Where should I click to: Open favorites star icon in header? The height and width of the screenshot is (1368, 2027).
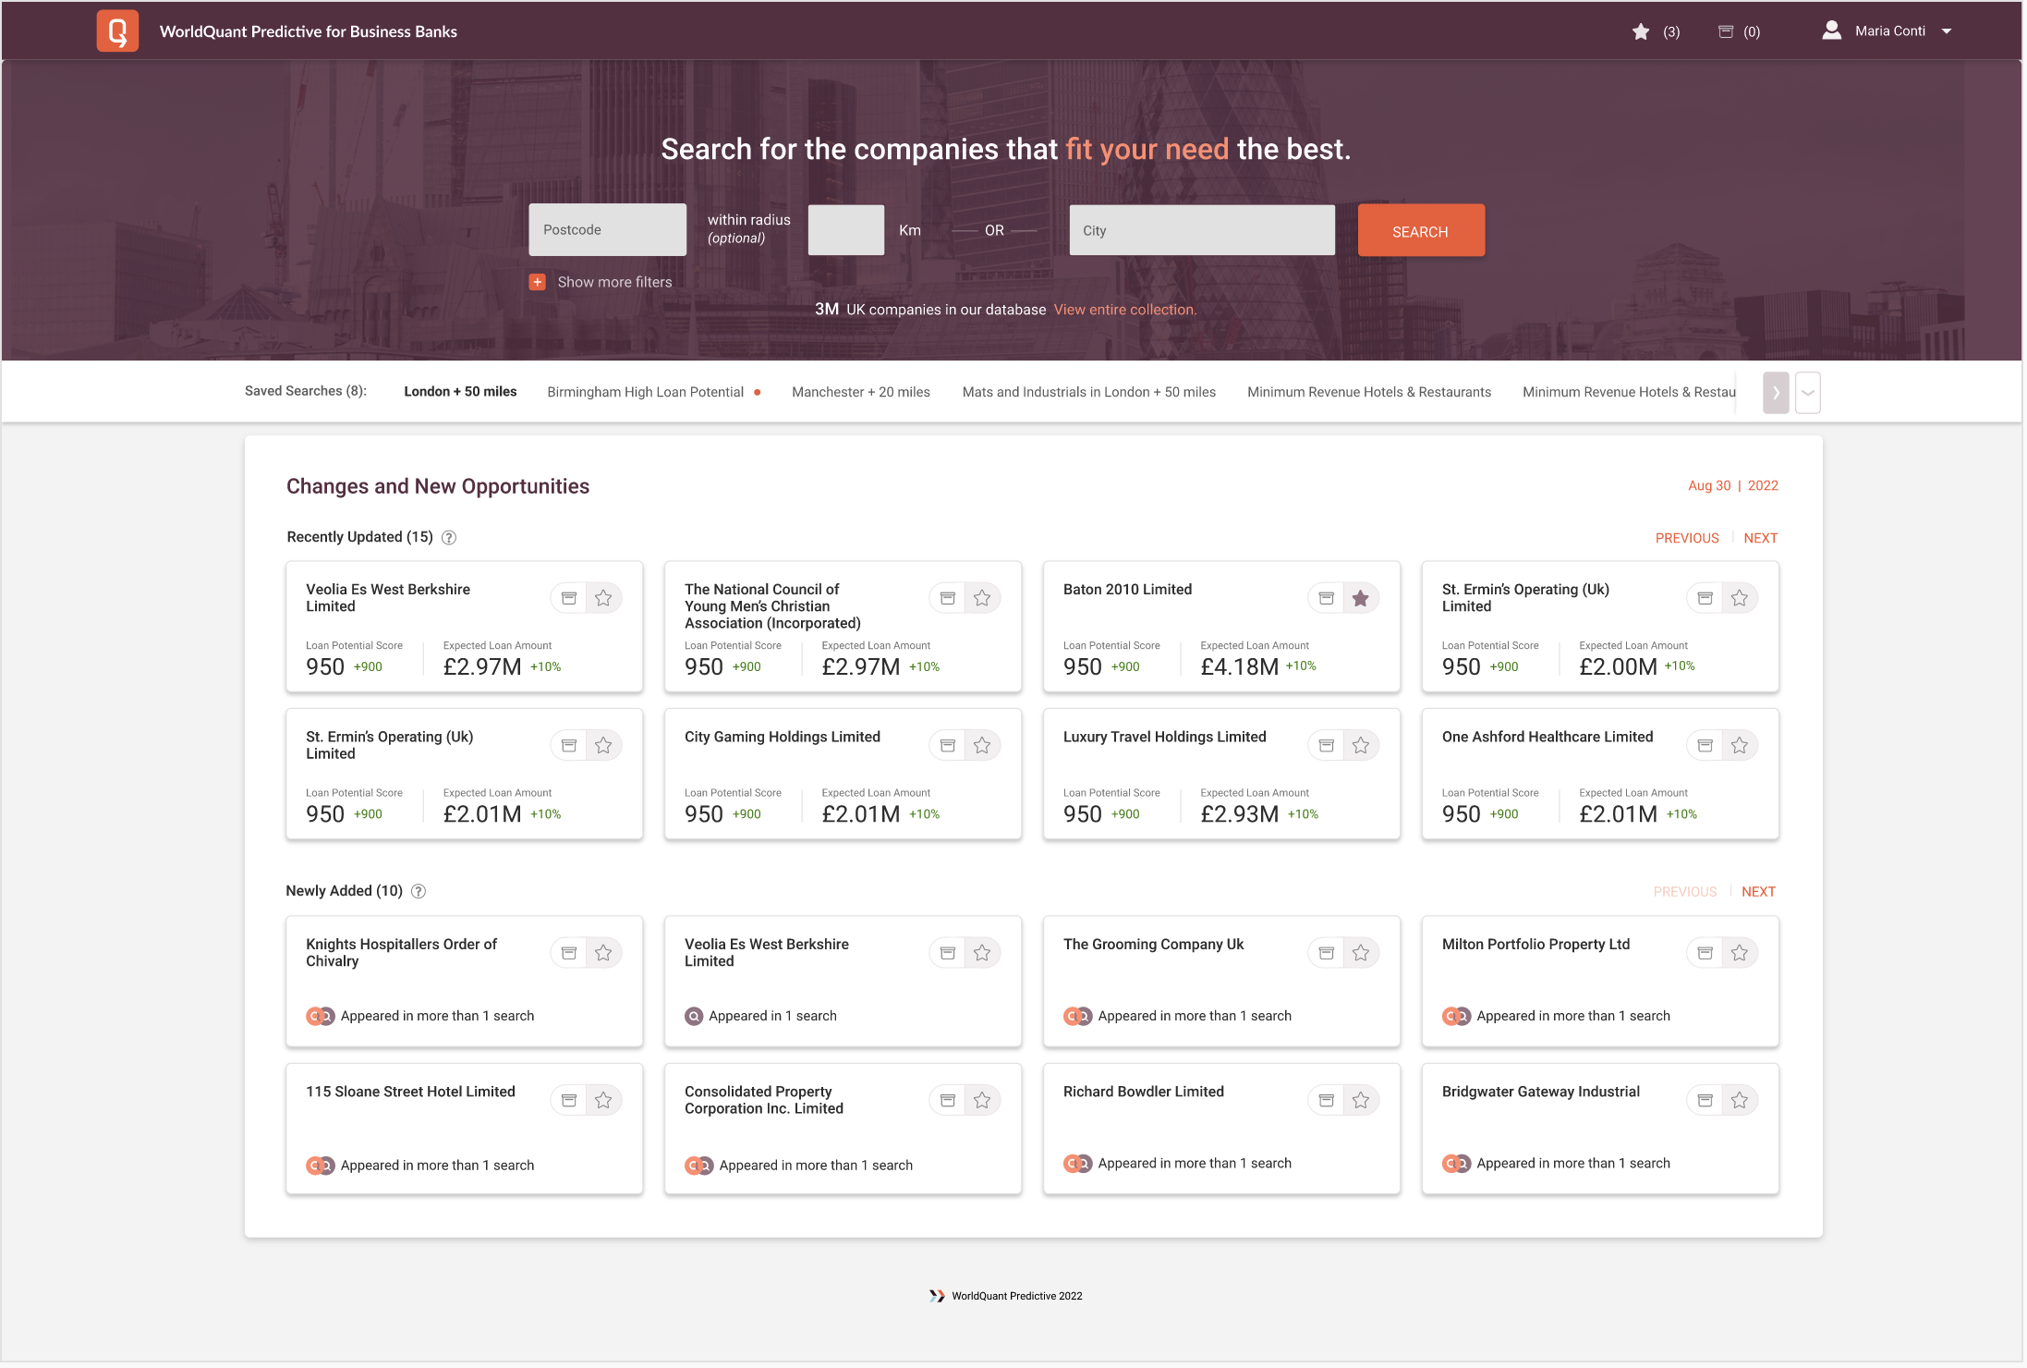[1640, 32]
